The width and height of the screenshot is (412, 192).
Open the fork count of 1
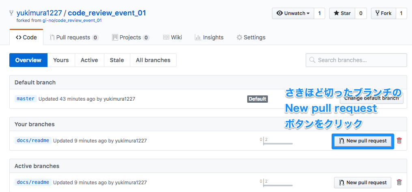click(x=401, y=13)
